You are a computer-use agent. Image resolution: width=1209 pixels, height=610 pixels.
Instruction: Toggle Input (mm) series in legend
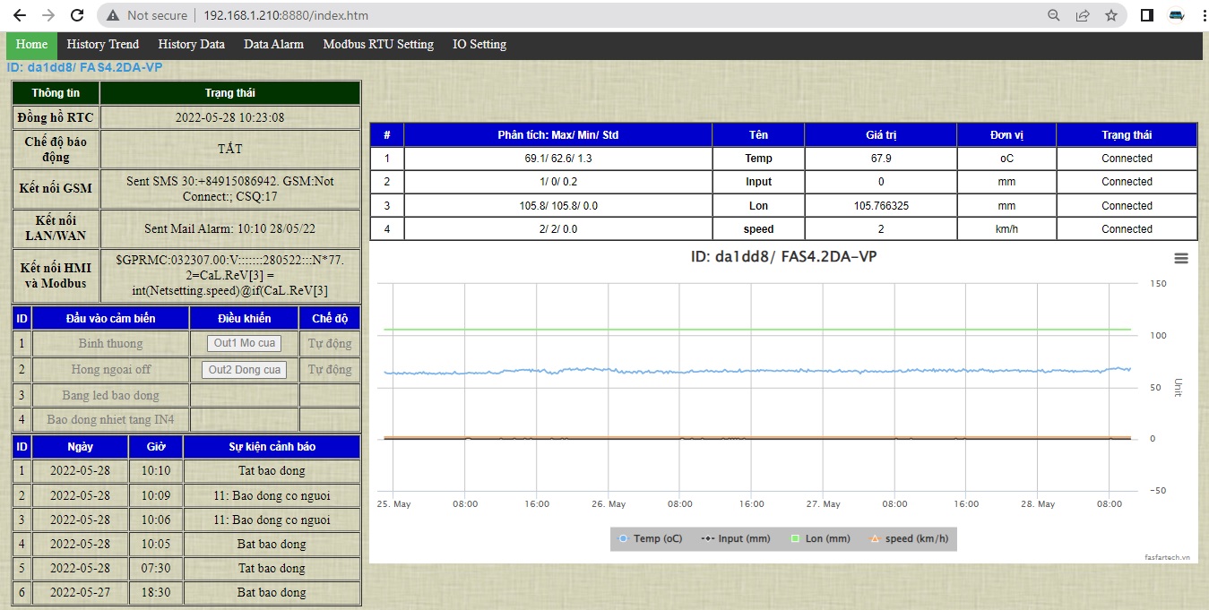point(735,538)
